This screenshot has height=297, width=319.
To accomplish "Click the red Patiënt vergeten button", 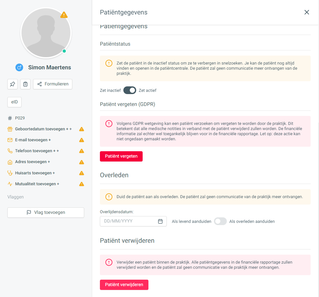I will point(121,156).
